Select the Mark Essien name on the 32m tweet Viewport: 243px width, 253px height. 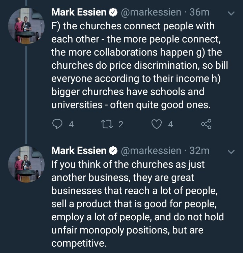pyautogui.click(x=79, y=151)
